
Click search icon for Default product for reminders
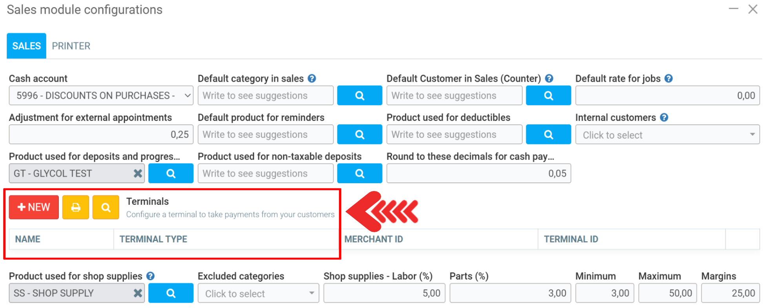[x=359, y=135]
